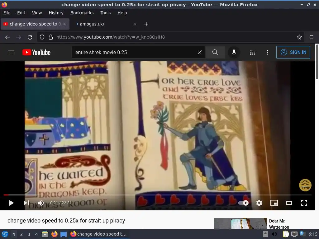The width and height of the screenshot is (319, 239).
Task: Open the clipboard manager tray icon
Action: coord(286,234)
